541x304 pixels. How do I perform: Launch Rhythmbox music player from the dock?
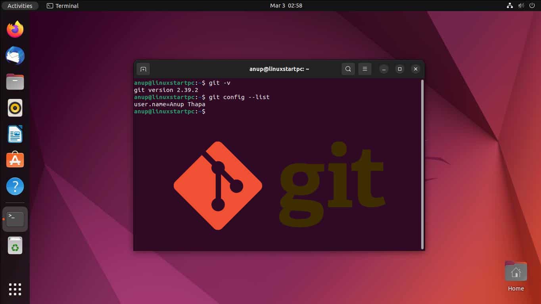[x=15, y=107]
